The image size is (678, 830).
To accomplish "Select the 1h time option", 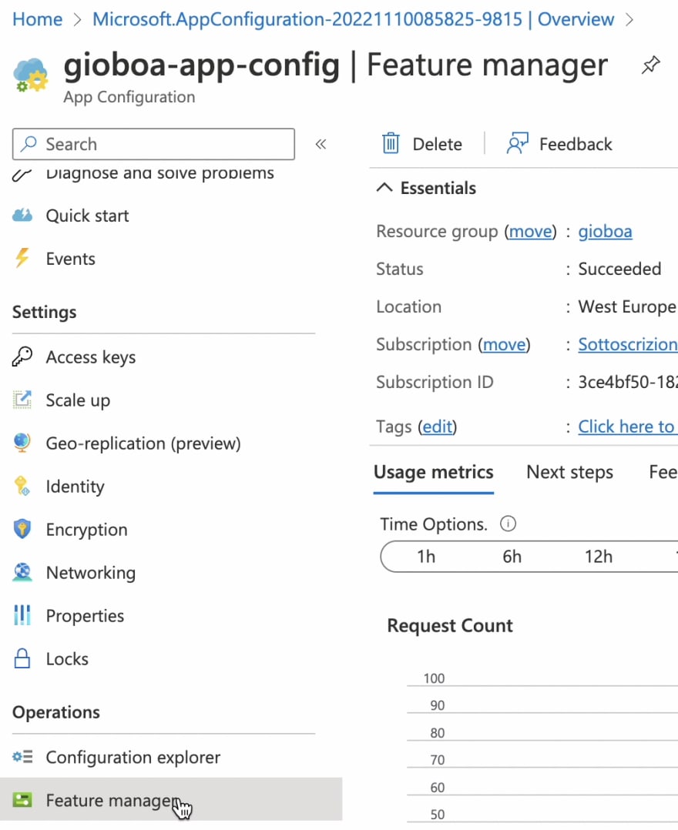I will 426,557.
